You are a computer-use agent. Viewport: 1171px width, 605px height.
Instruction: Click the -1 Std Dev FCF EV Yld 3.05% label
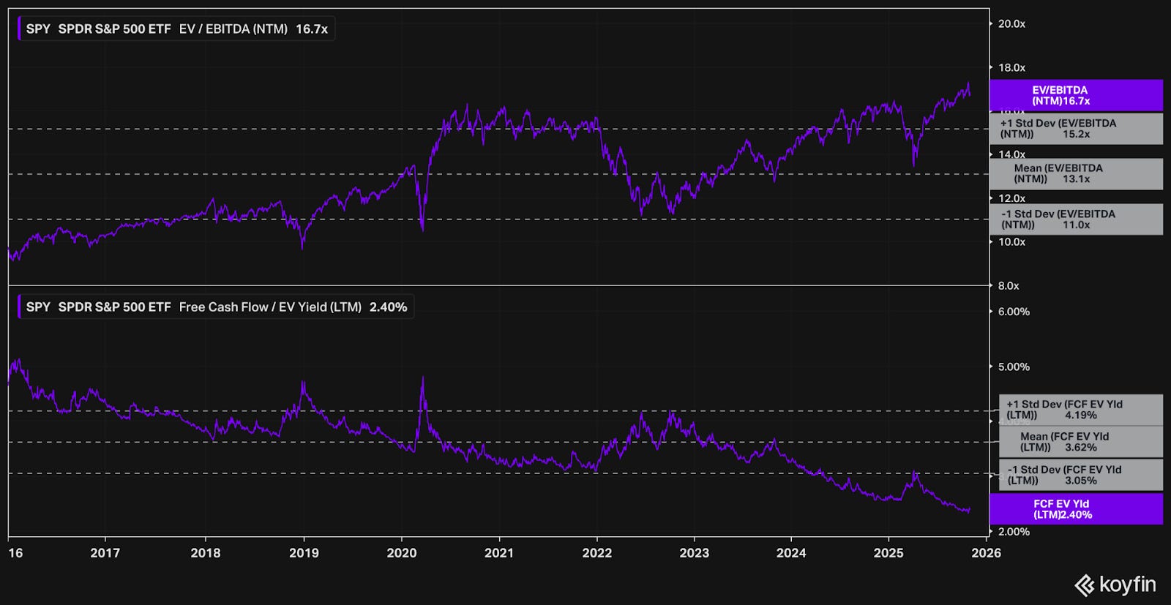(x=1080, y=475)
